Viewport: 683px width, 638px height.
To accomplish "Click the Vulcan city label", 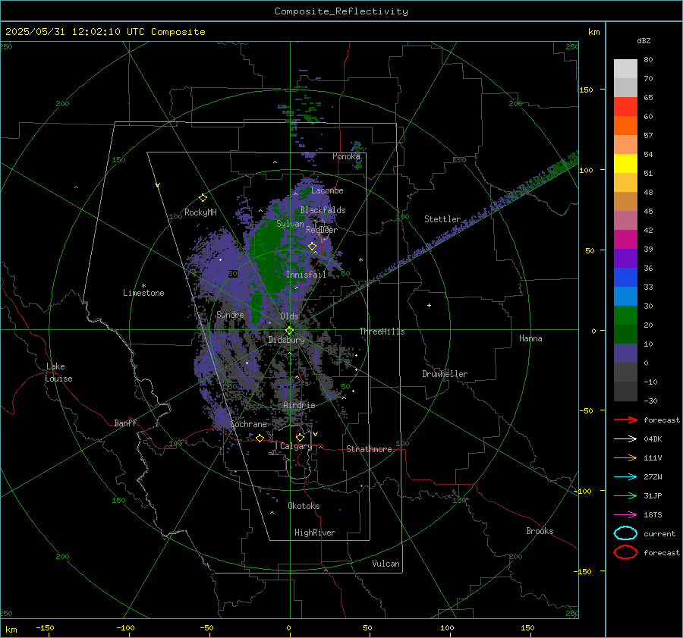I will tap(386, 564).
